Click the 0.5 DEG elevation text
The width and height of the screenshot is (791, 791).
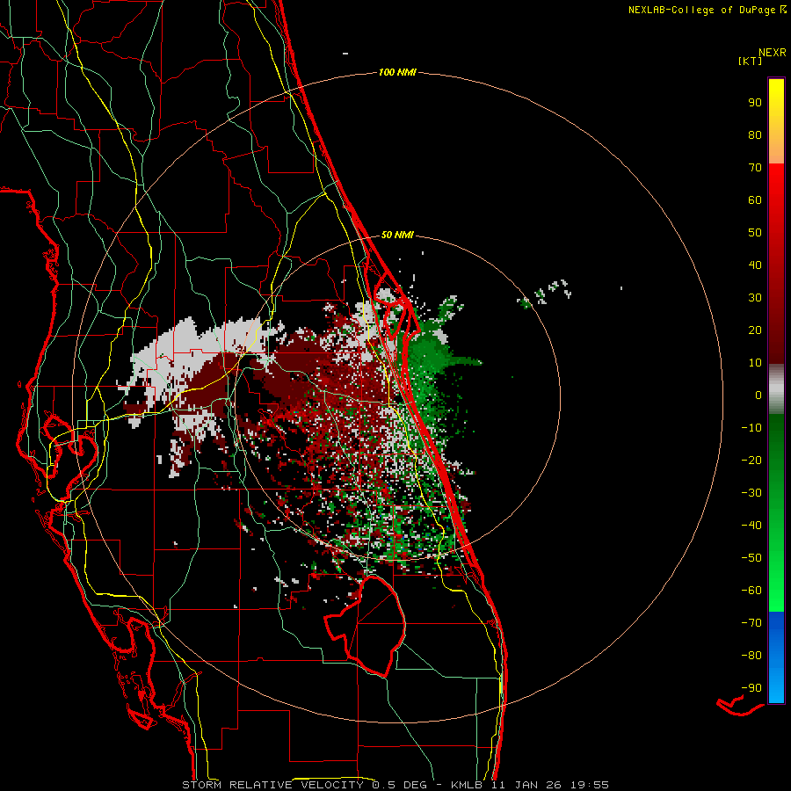point(399,785)
